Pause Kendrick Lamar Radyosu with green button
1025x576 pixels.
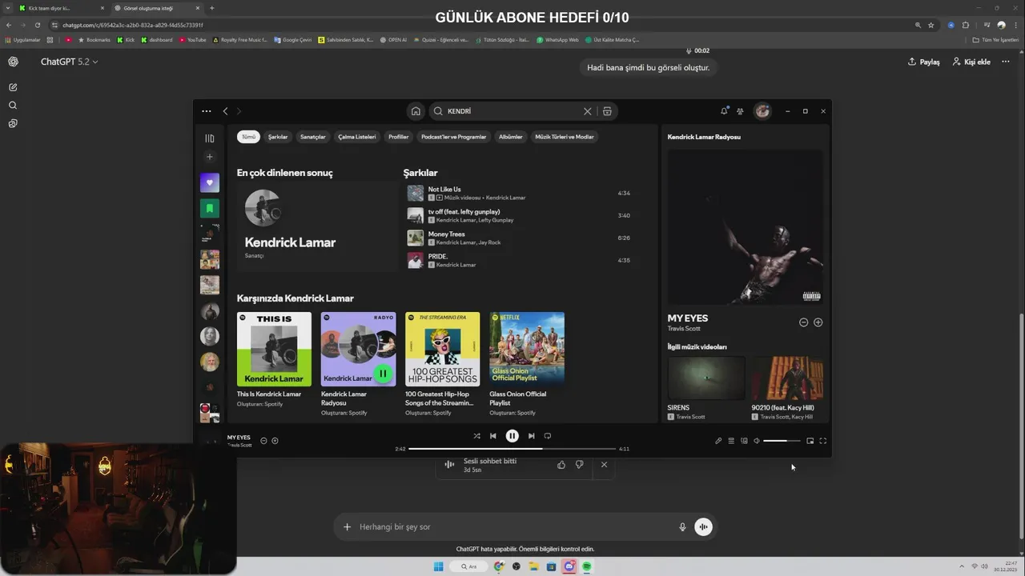click(383, 374)
